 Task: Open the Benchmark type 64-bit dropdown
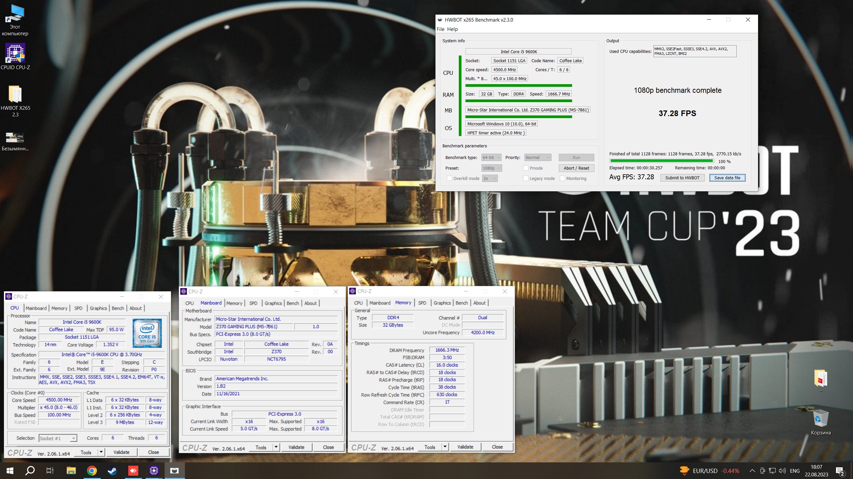tap(491, 157)
